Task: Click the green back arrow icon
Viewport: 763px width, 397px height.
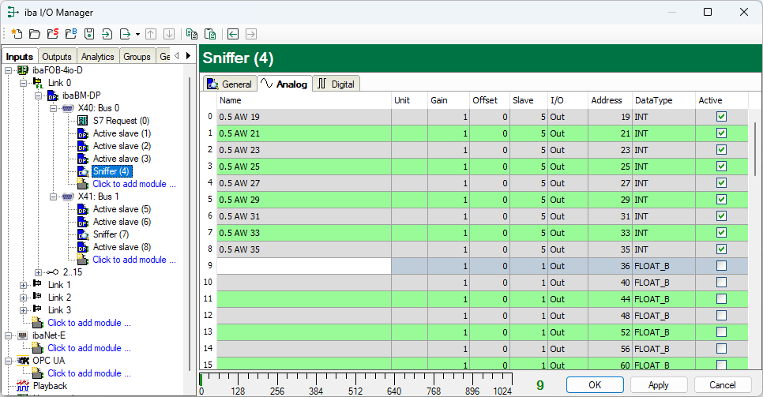Action: coord(233,34)
